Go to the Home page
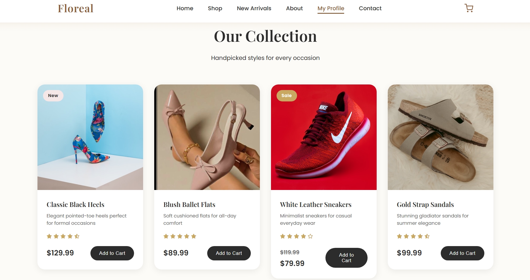530x280 pixels. click(185, 8)
